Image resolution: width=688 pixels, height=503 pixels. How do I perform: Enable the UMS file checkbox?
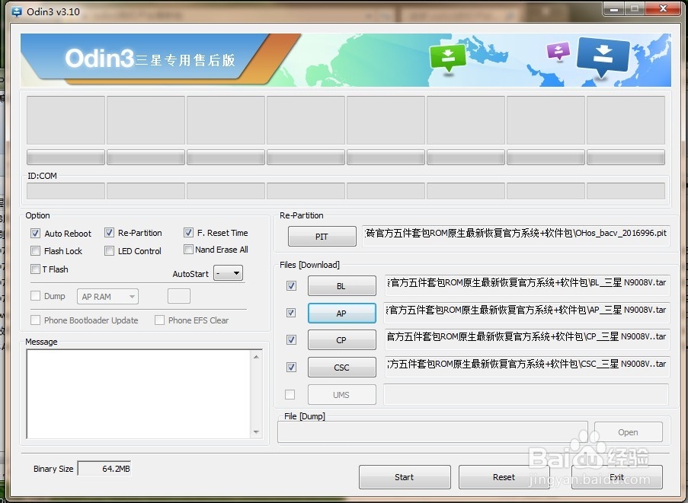pos(291,394)
